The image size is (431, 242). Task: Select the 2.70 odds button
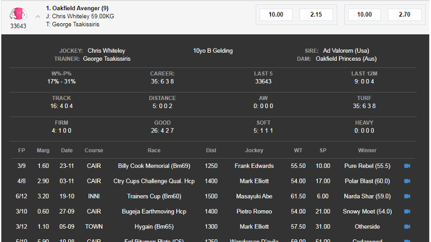point(405,15)
